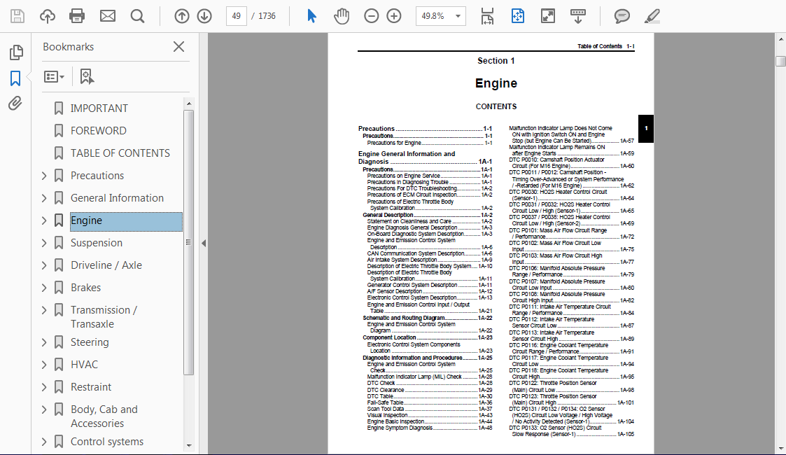Print the document using the printer icon

point(77,16)
